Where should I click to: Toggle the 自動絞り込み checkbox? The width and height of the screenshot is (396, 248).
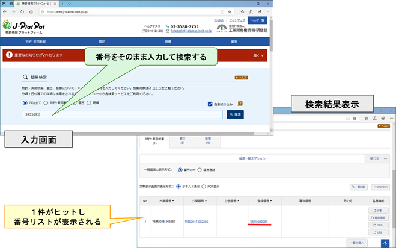[x=210, y=104]
